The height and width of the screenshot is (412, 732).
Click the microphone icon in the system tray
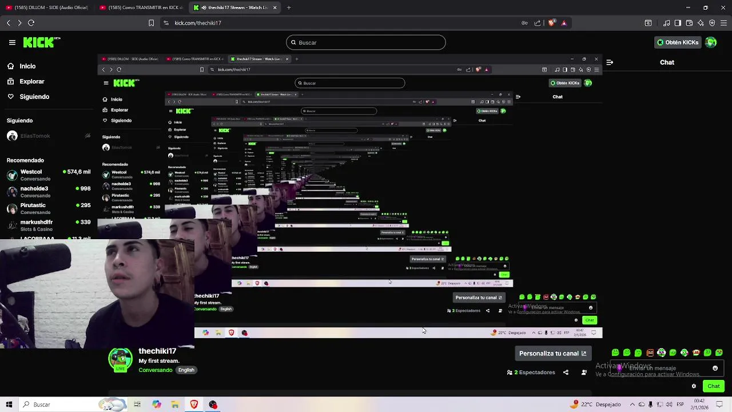coord(651,405)
